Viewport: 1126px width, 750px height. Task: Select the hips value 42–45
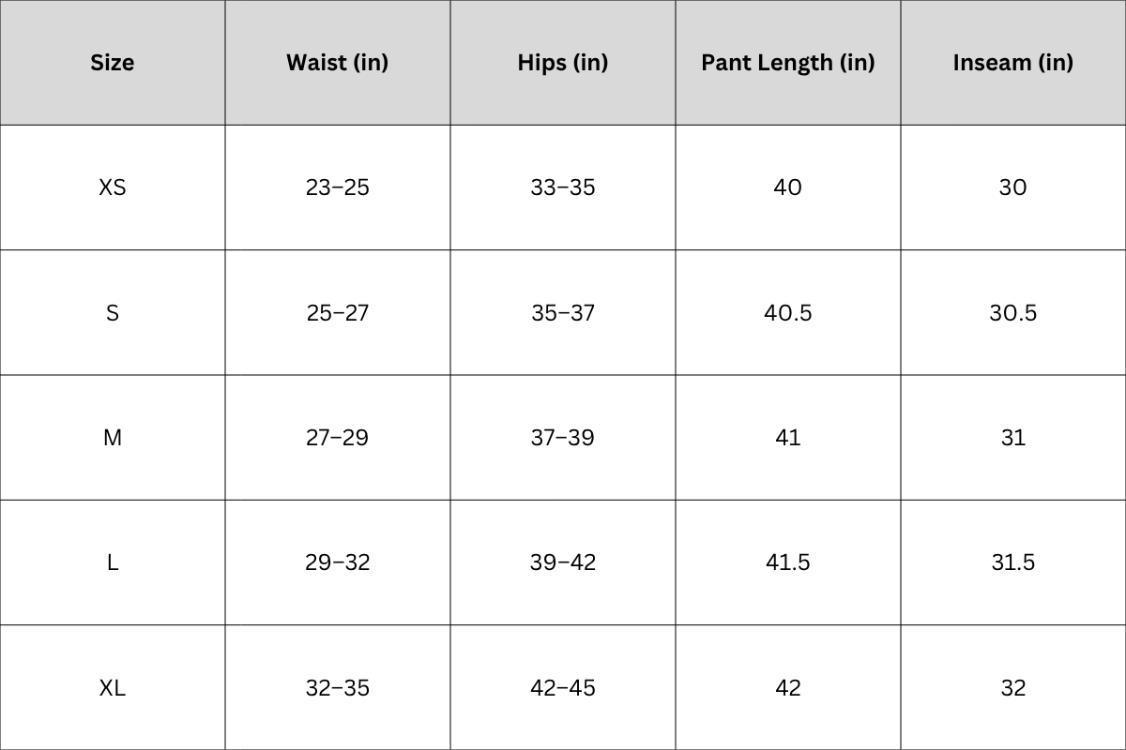pos(563,687)
